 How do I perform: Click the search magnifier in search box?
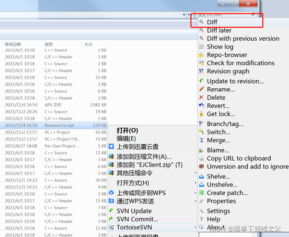(x=253, y=15)
